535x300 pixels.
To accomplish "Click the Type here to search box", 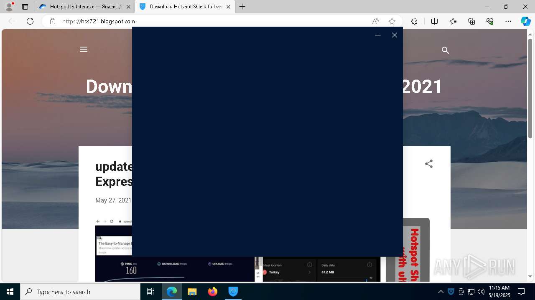I will coord(80,292).
